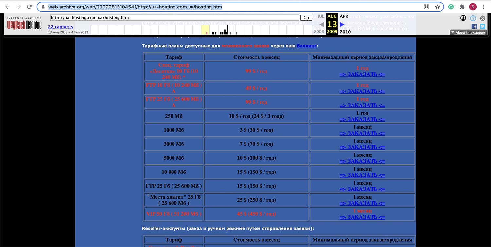Bookmark this page with the star icon

coord(437,7)
